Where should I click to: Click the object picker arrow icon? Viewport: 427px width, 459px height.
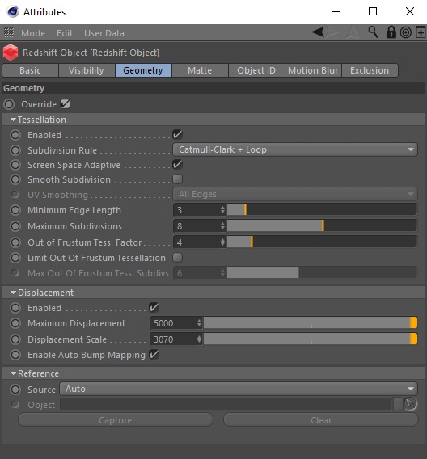pos(410,404)
